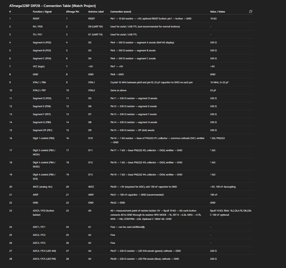The width and height of the screenshot is (286, 268).
Task: Click the 'RX / PD0' signal cell
Action: click(38, 26)
